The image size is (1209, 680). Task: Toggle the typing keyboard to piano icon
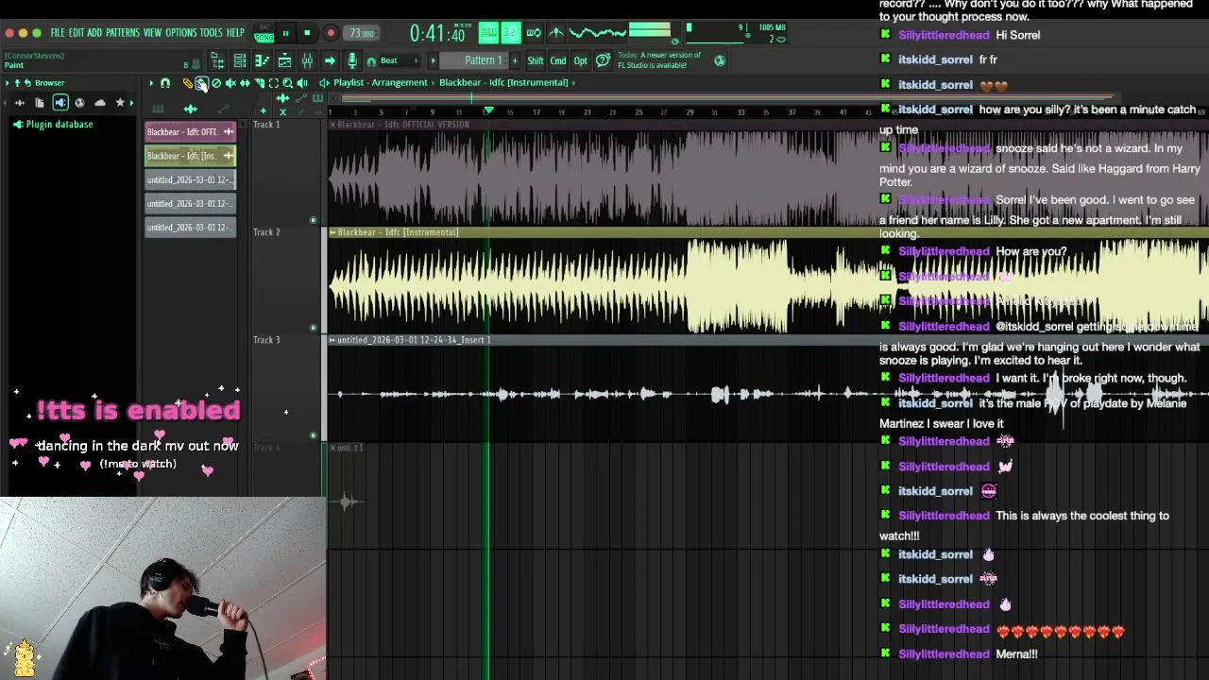point(488,33)
